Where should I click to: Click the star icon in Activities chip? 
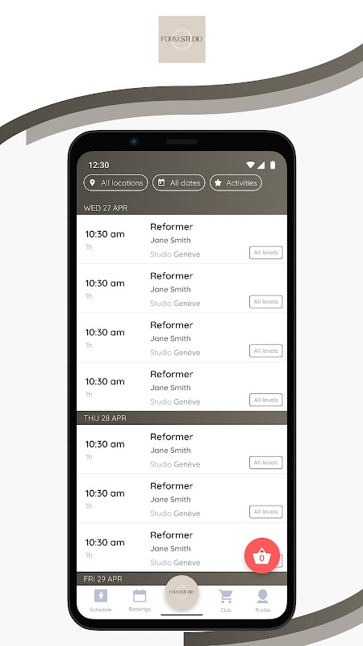[218, 182]
